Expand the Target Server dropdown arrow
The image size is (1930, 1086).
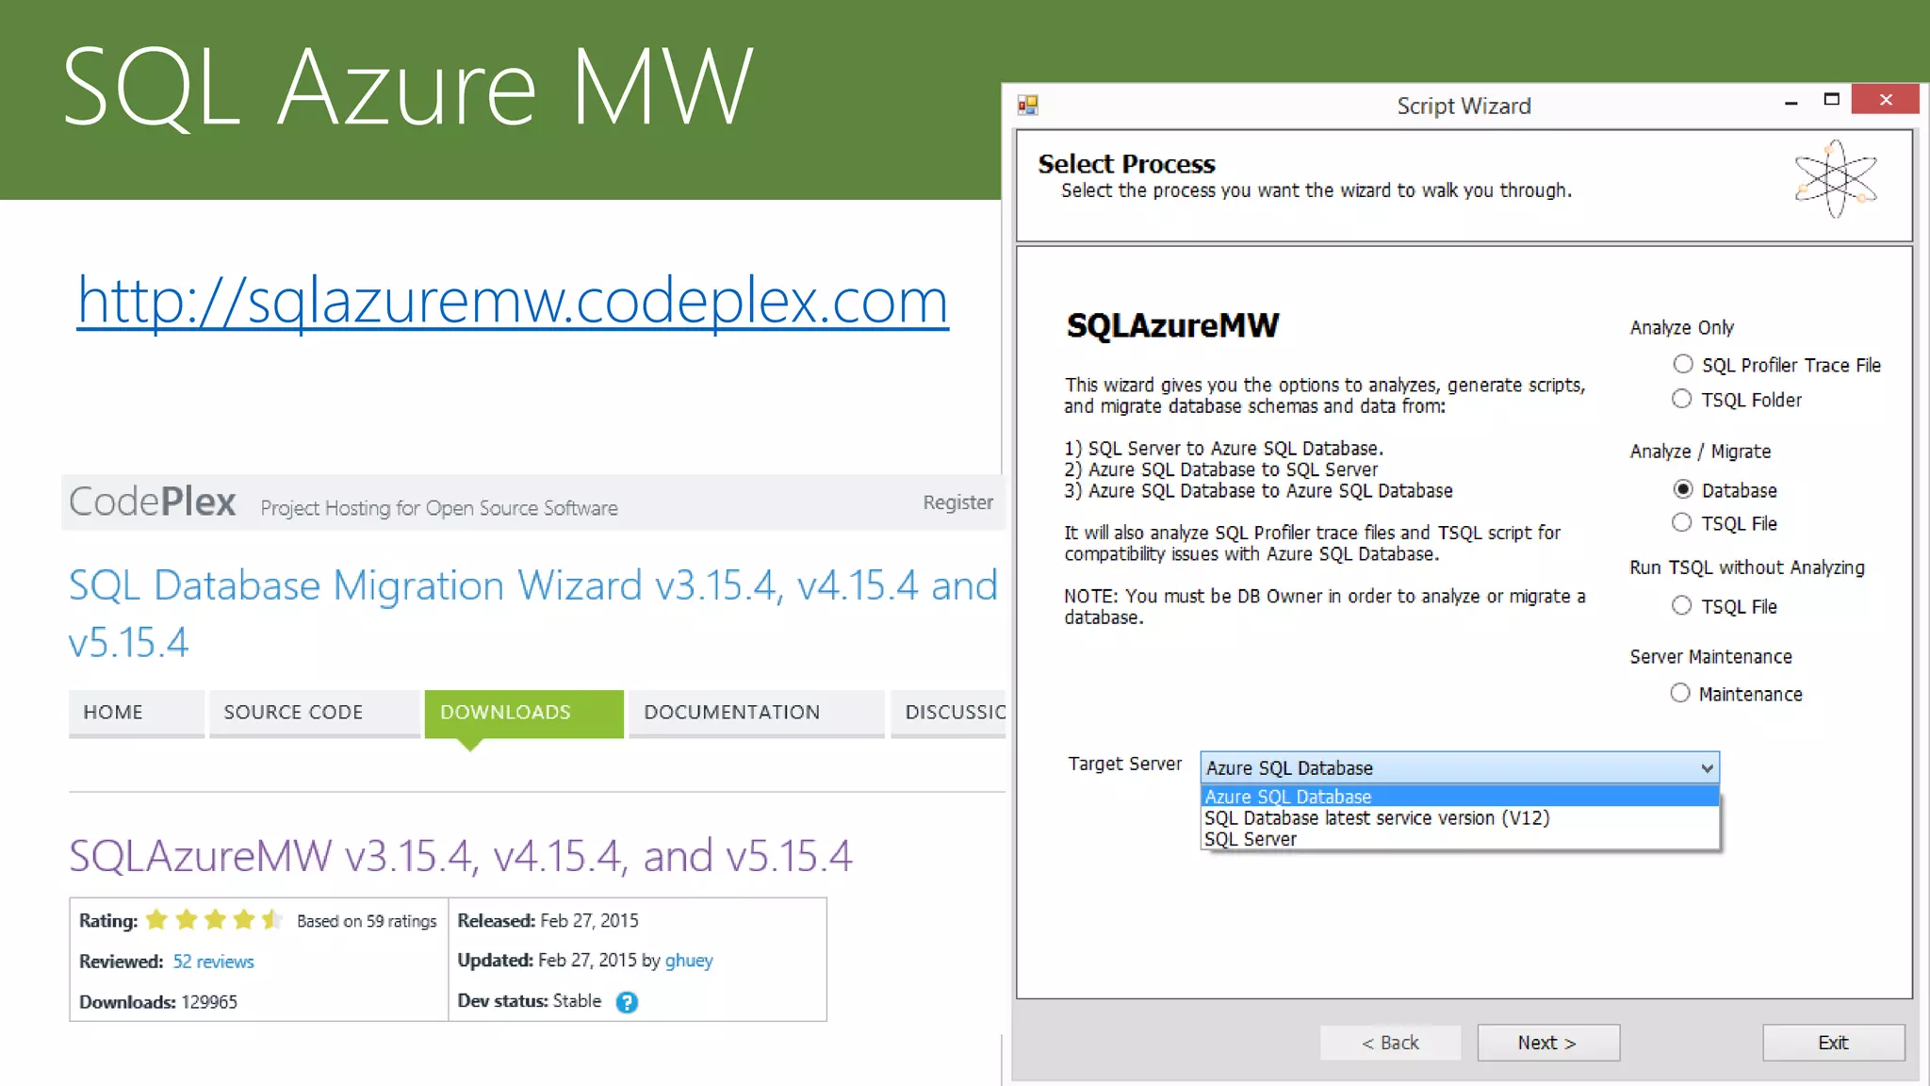[x=1707, y=768]
